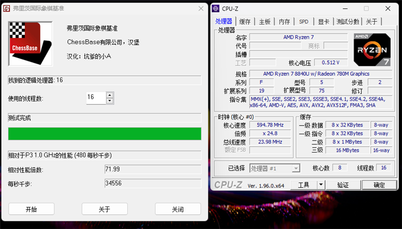This screenshot has width=402, height=229.
Task: Click the instruction set text field
Action: point(321,102)
